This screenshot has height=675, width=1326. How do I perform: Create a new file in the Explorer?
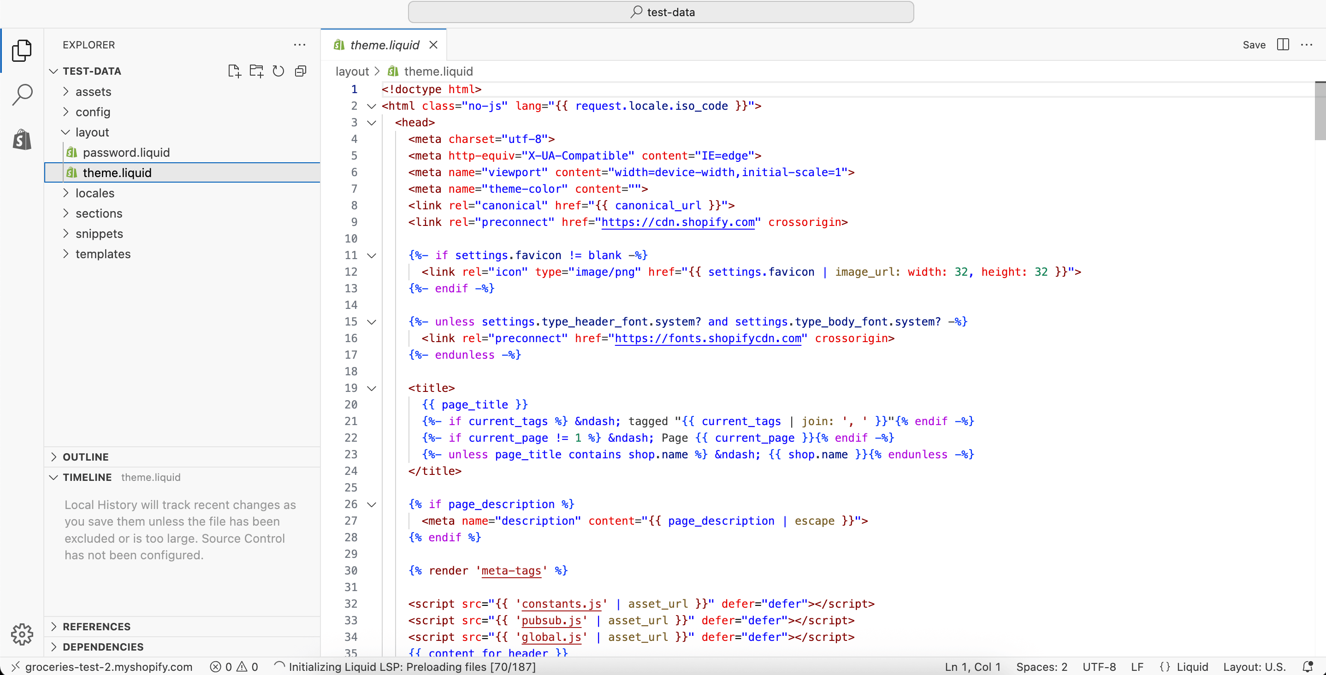click(x=234, y=71)
